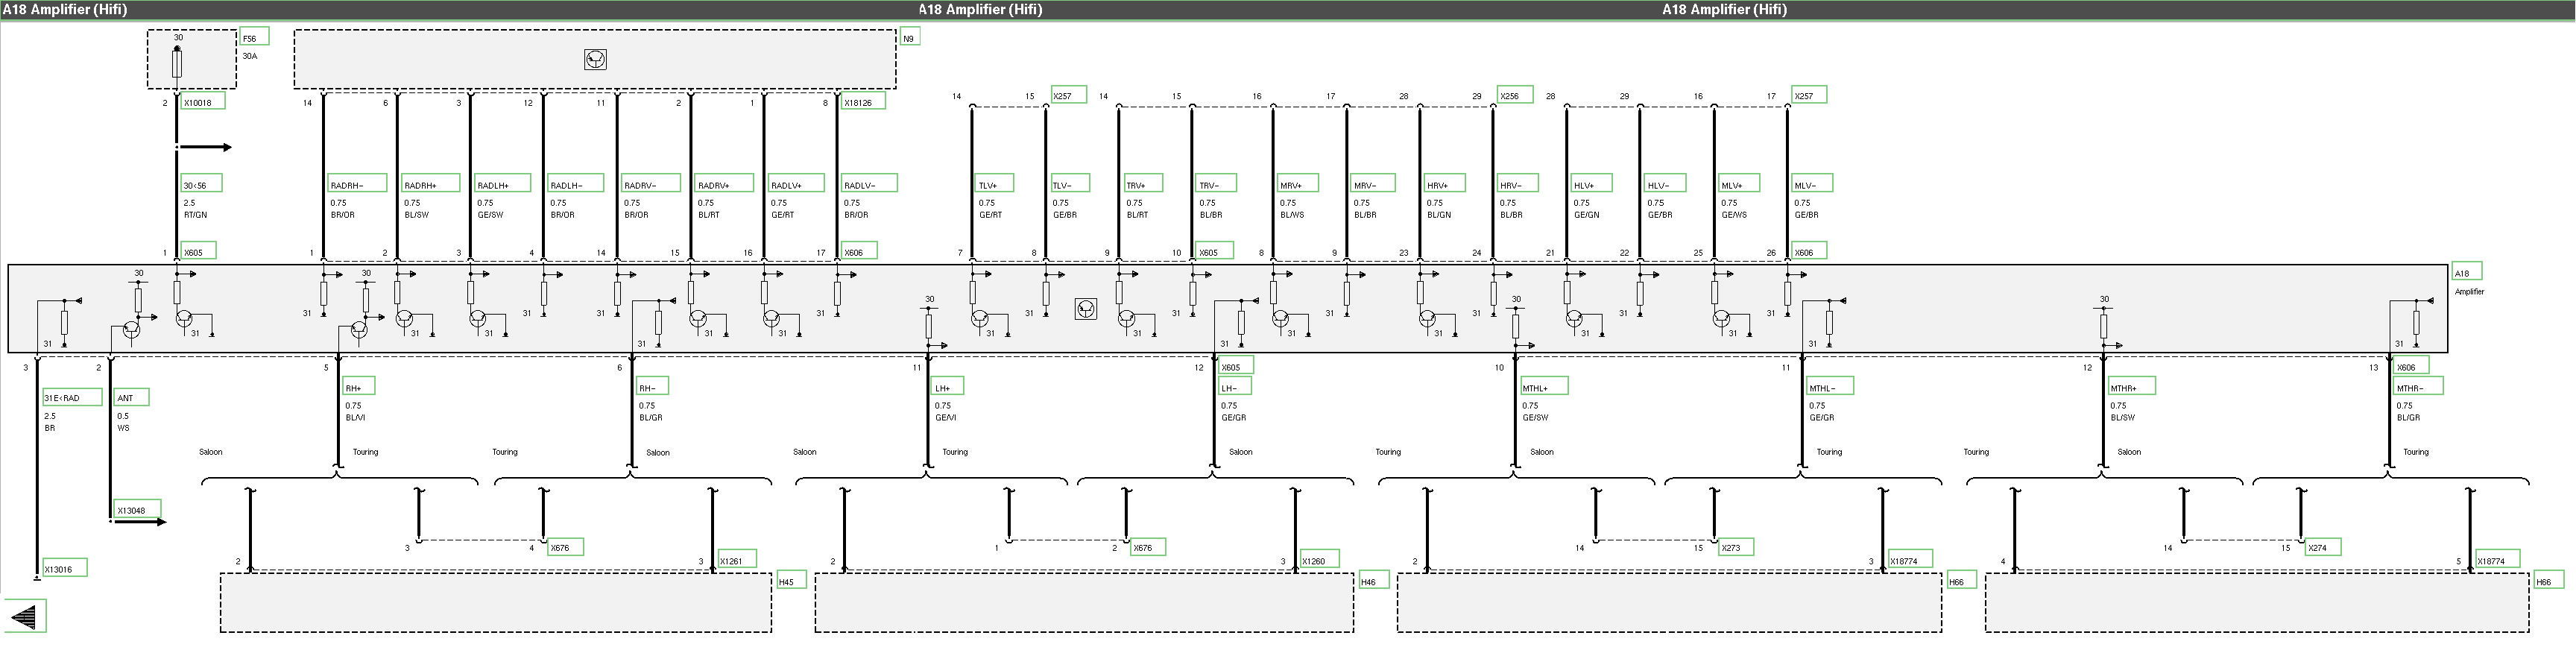Open the X606 label above the MTHR- label
Viewport: 2576px width, 656px height.
coord(2412,367)
